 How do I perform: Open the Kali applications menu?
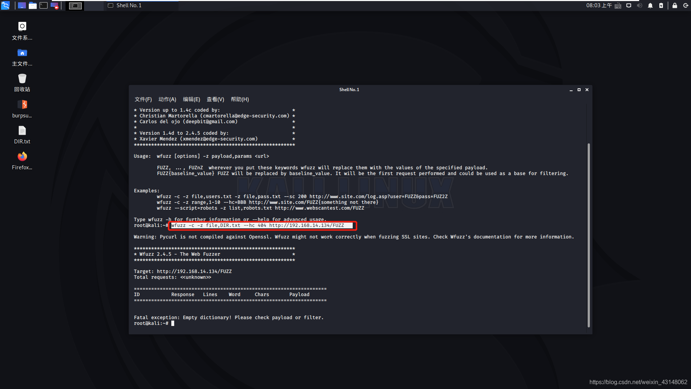(x=5, y=5)
